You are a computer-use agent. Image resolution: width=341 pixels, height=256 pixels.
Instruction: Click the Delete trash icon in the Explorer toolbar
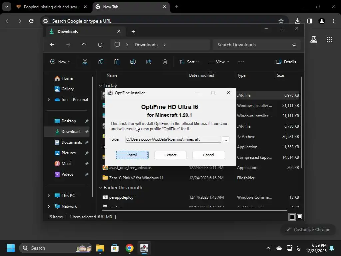coord(165,62)
